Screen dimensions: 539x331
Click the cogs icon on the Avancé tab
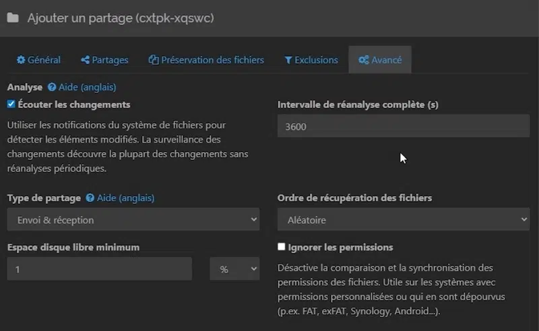click(363, 60)
